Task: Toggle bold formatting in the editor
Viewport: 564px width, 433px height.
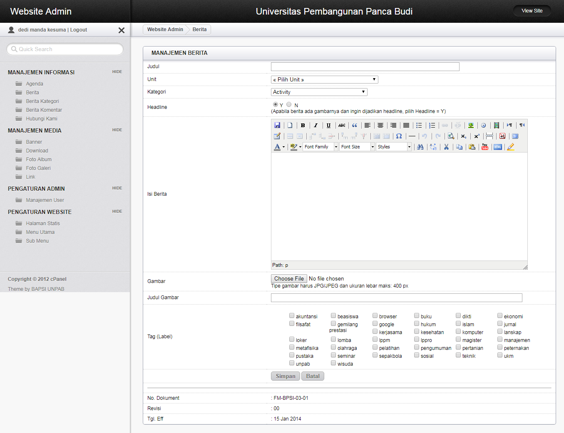Action: (x=303, y=125)
